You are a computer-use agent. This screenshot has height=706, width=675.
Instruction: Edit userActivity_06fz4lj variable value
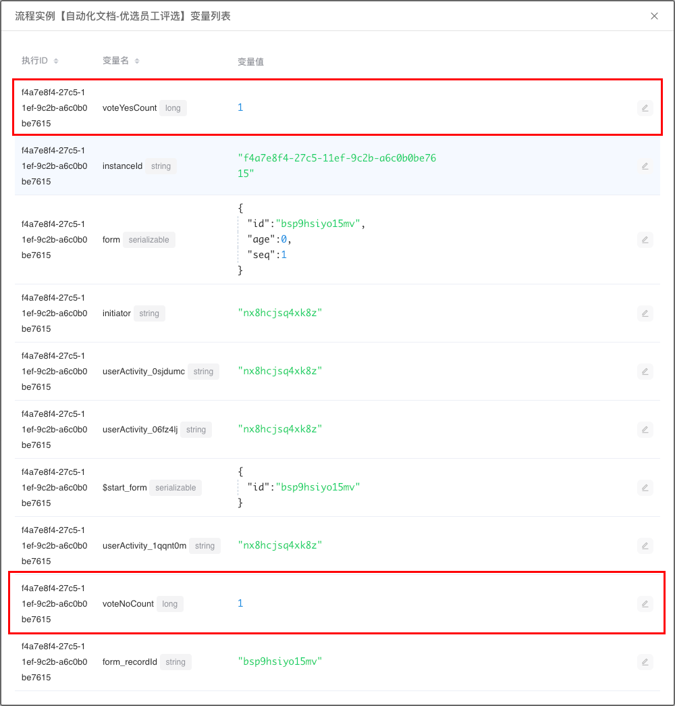645,430
